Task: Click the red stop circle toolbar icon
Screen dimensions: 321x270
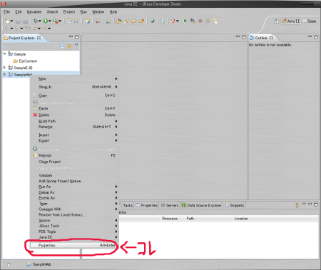Action: pos(200,21)
